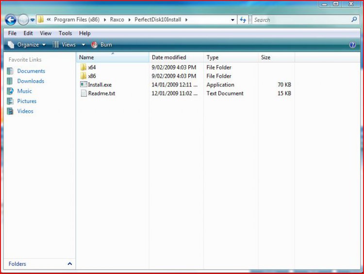The width and height of the screenshot is (364, 274).
Task: Expand arrow after Program Files (x86)
Action: point(105,20)
